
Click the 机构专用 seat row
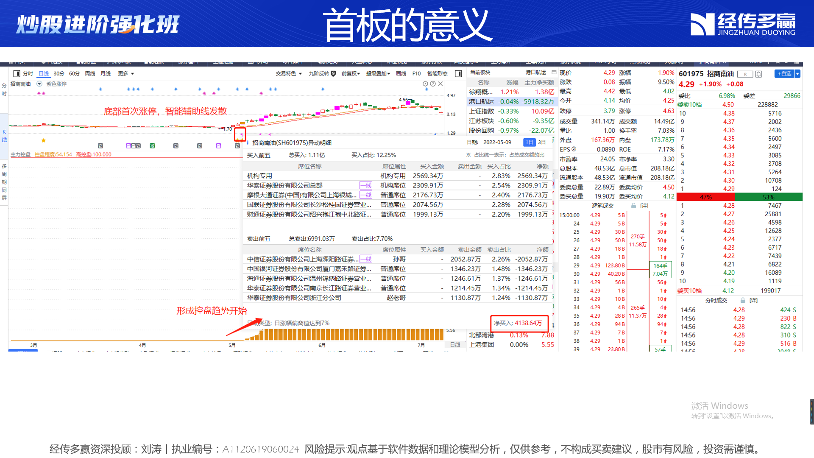tap(398, 176)
